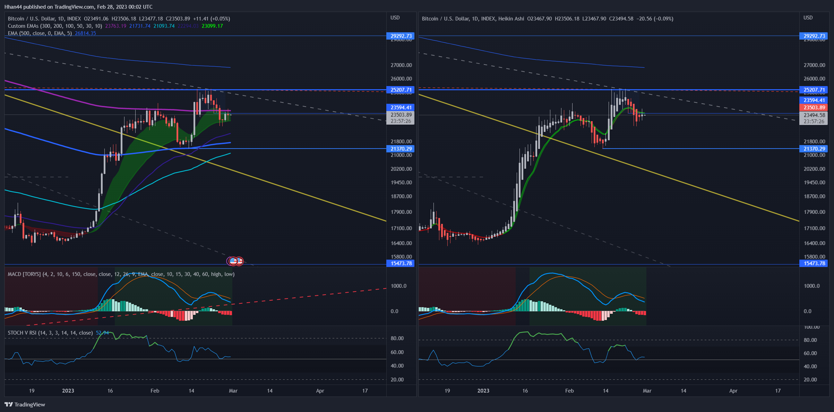Image resolution: width=834 pixels, height=412 pixels.
Task: Click the 23494.58 Heikin Ashi price label
Action: [814, 115]
